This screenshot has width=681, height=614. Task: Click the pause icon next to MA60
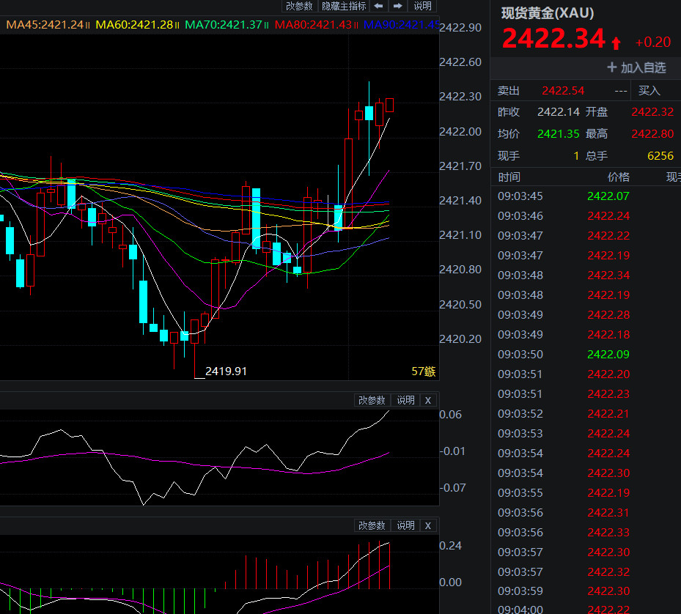[177, 25]
